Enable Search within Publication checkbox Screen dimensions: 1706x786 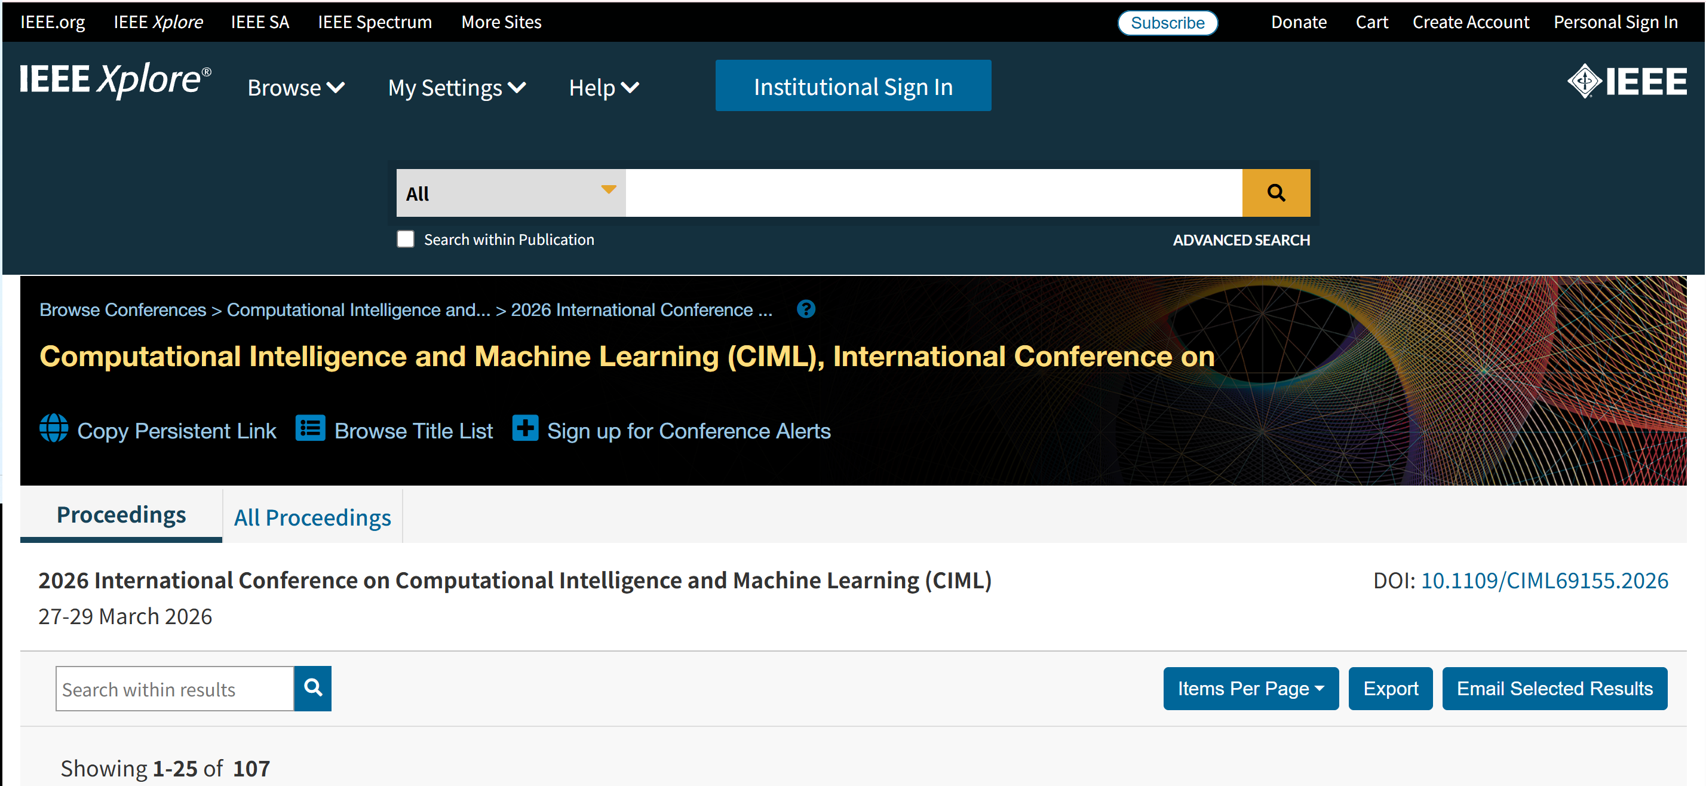[x=406, y=239]
